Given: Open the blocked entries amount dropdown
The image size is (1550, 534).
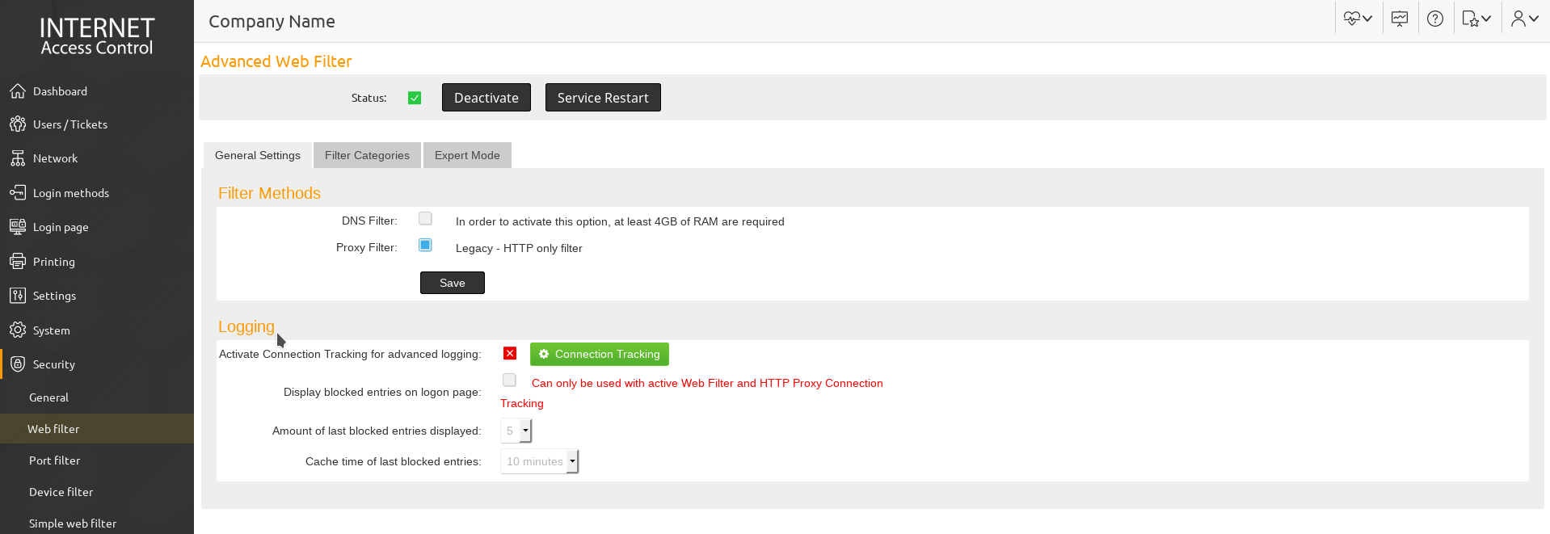Looking at the screenshot, I should [516, 431].
